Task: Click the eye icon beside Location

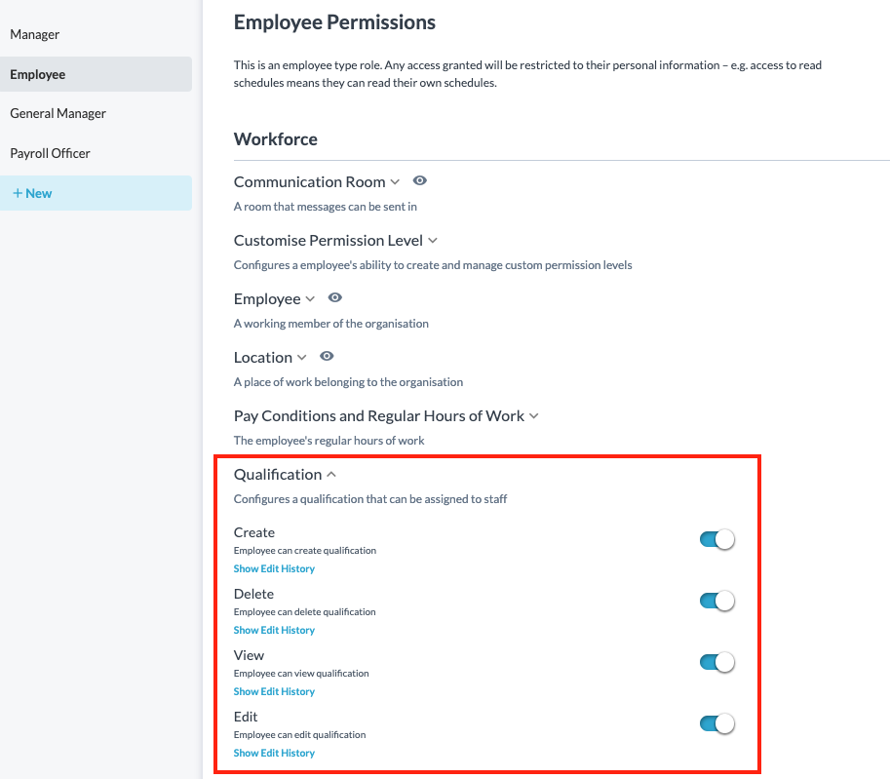Action: pos(327,357)
